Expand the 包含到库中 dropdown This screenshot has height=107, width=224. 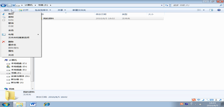point(43,10)
